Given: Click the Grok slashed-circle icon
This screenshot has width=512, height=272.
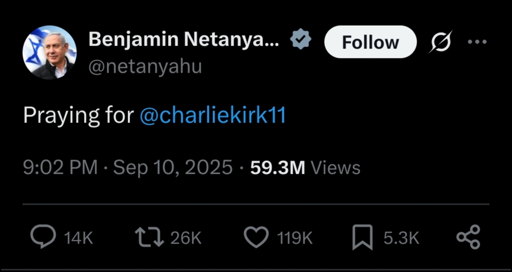Looking at the screenshot, I should pos(441,42).
